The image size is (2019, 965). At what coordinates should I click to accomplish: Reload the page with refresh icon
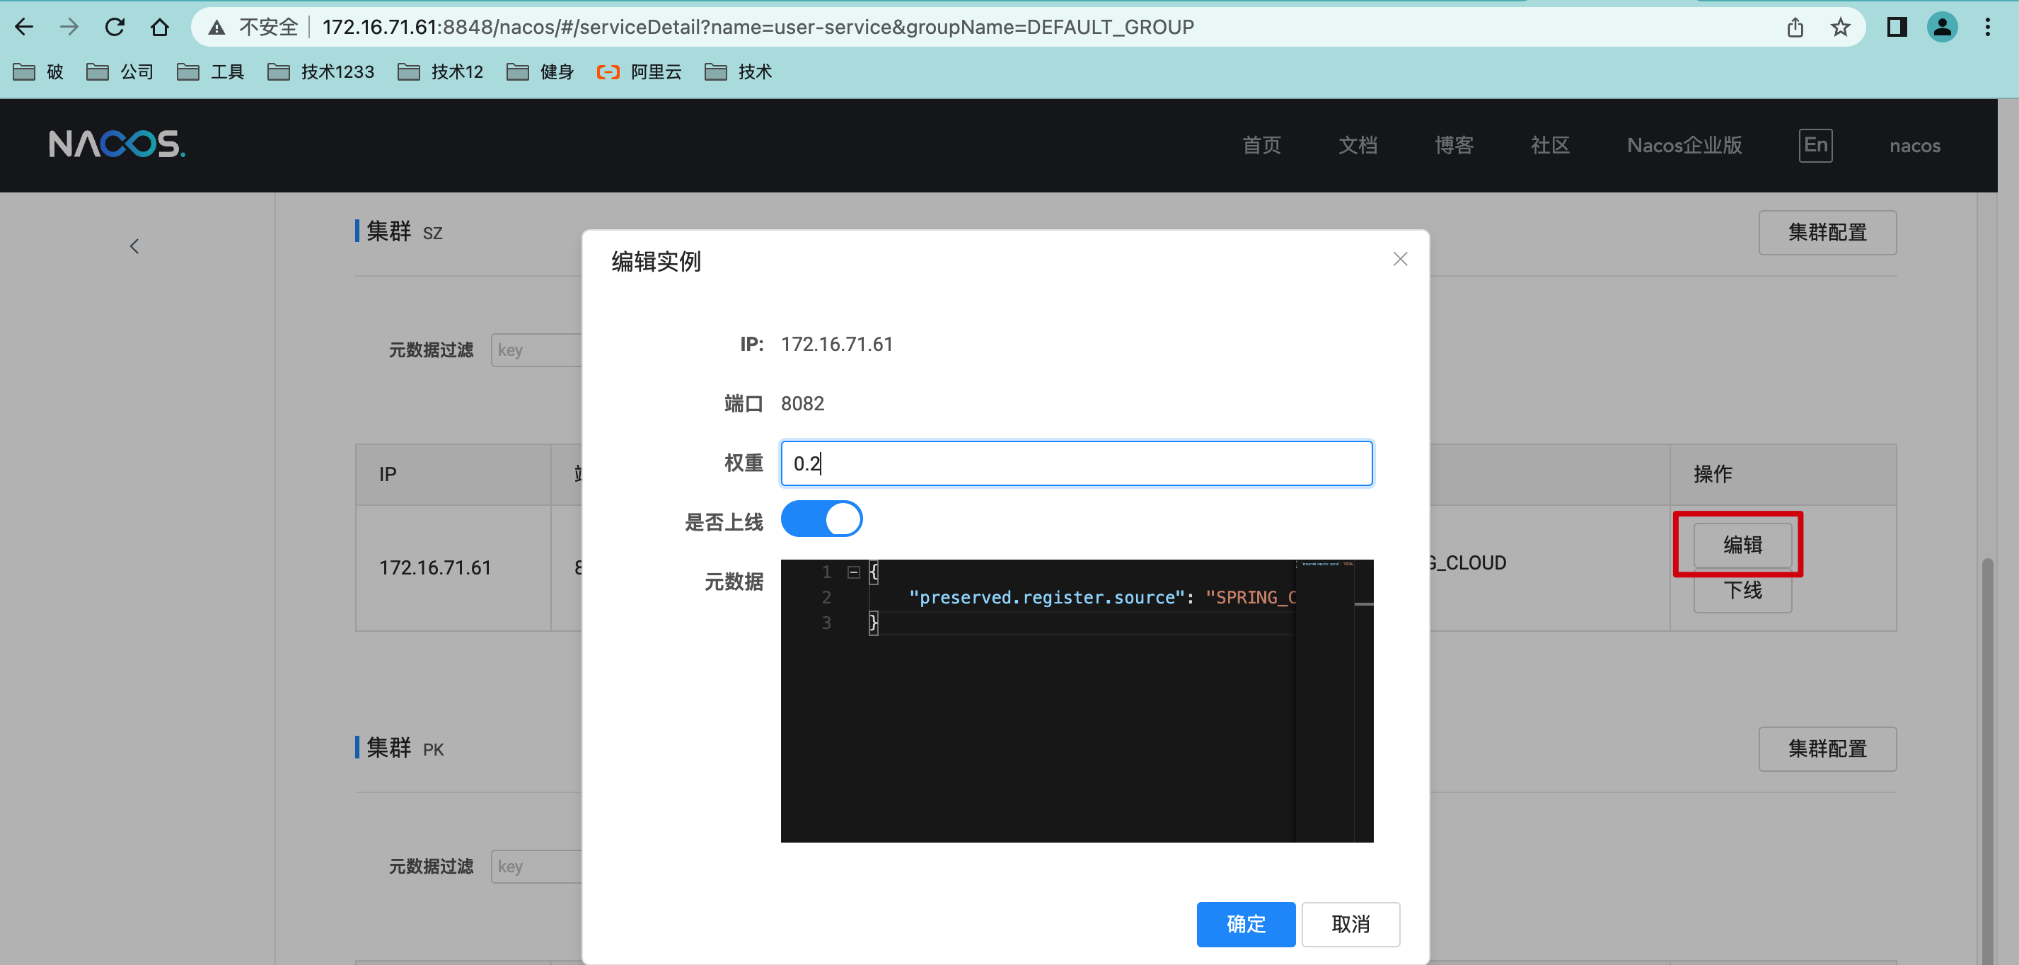coord(115,28)
